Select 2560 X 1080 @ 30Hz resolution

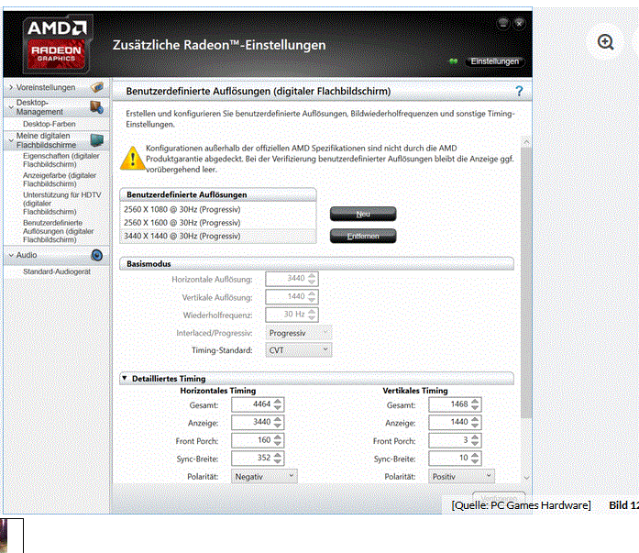[x=218, y=209]
